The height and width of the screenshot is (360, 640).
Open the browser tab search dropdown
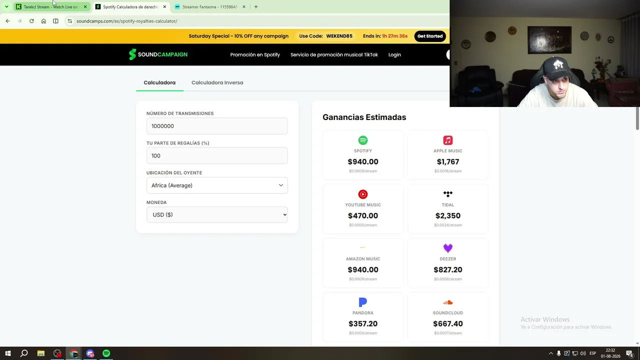(6, 7)
